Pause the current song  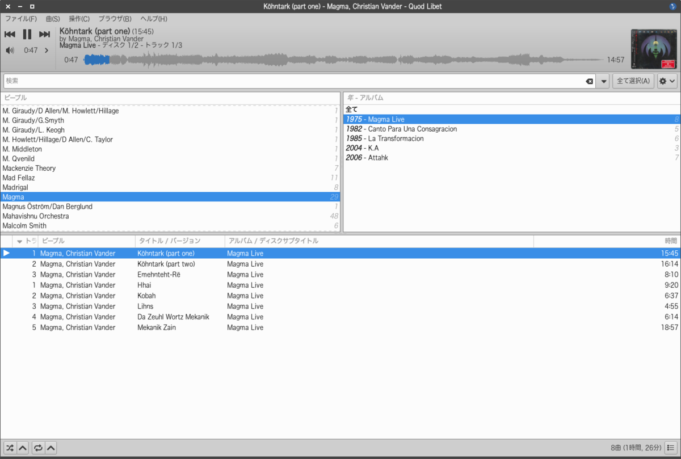click(27, 35)
